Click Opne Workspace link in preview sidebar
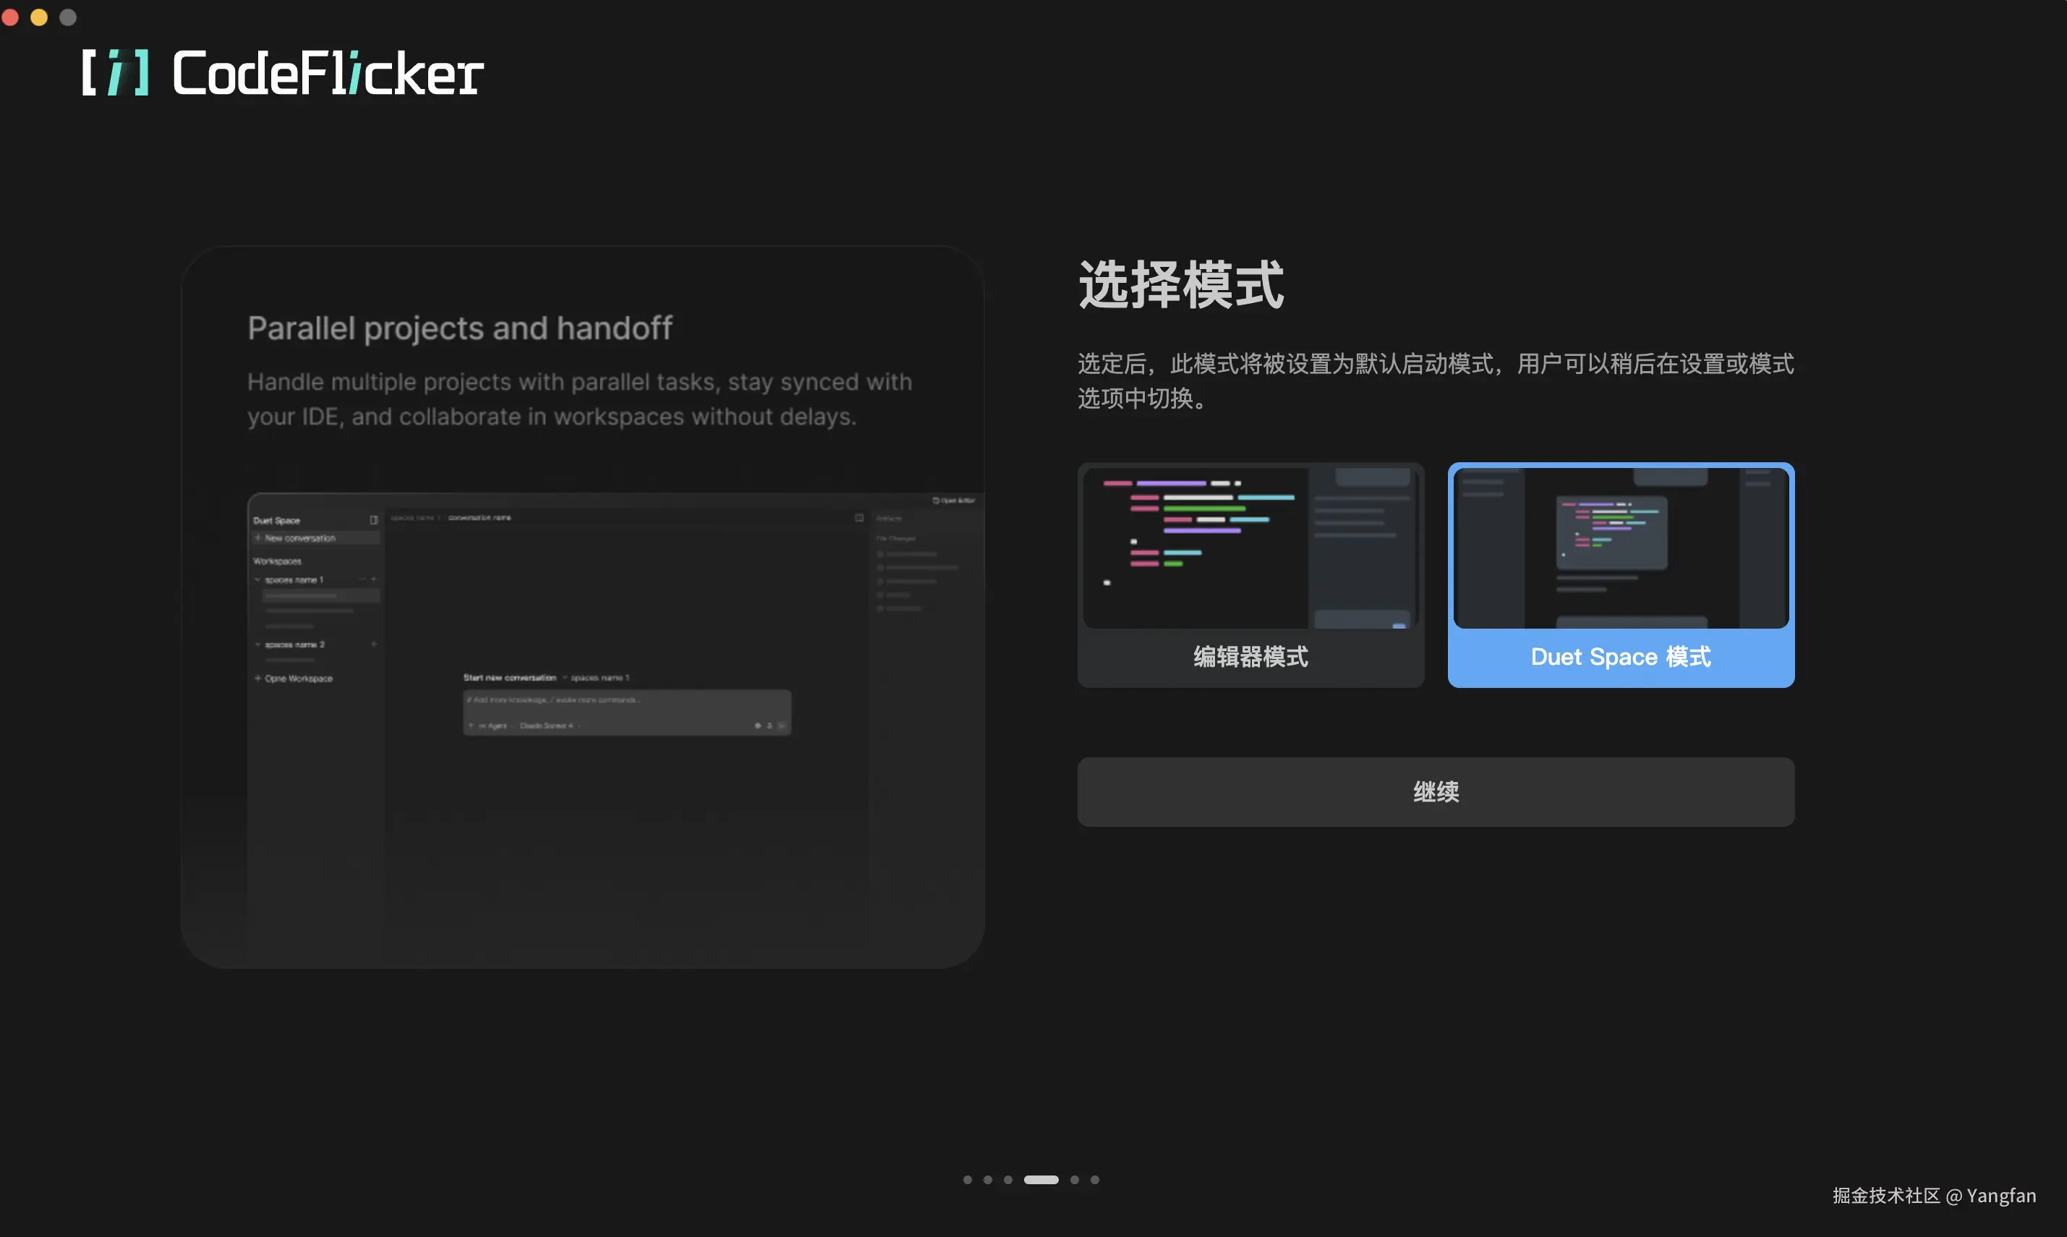Screen dimensions: 2067x1237 [x=297, y=679]
